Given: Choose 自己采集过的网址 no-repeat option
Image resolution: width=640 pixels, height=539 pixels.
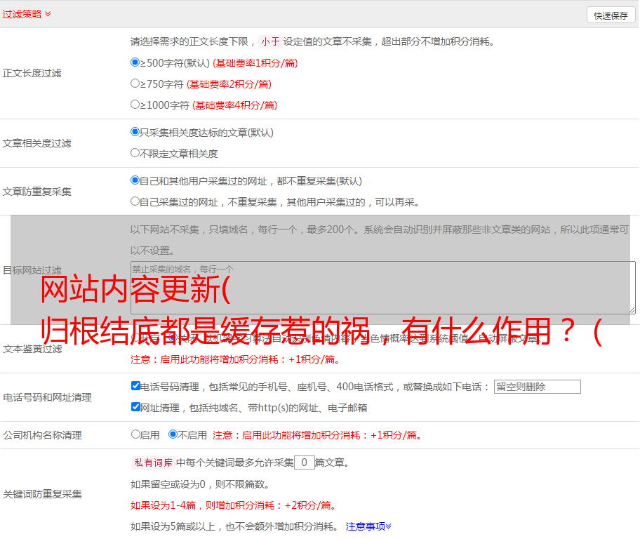Looking at the screenshot, I should tap(135, 201).
